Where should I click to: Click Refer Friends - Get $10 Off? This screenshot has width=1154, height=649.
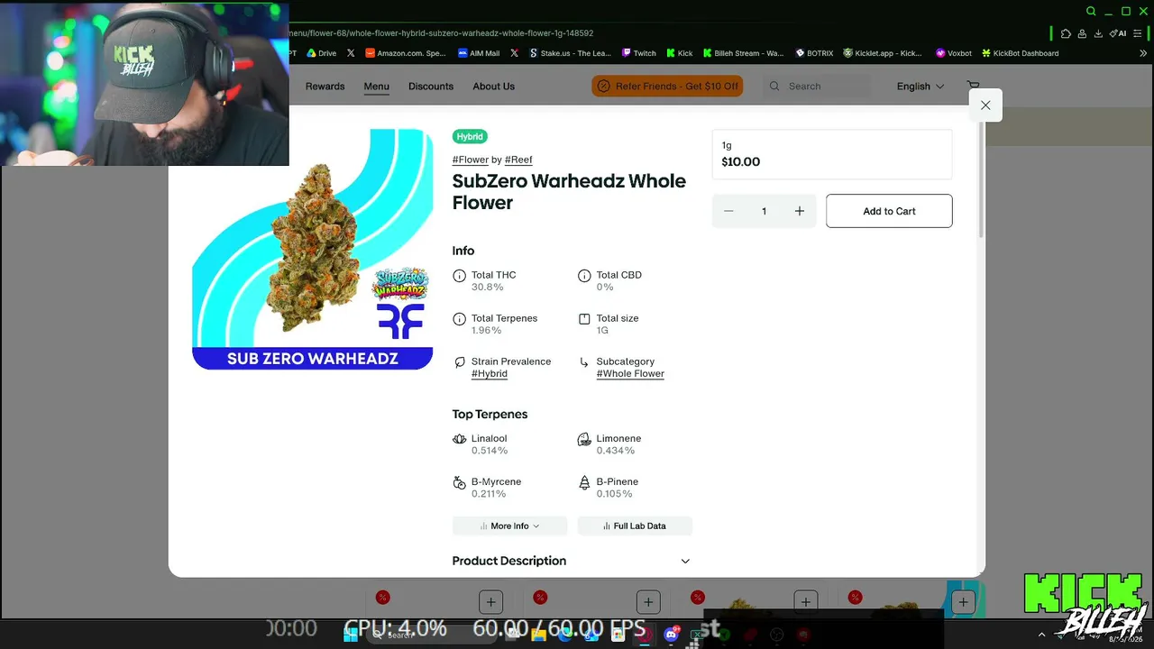tap(667, 87)
